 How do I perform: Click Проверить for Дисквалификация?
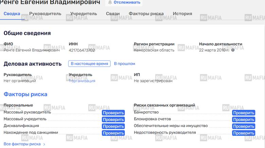click(113, 126)
